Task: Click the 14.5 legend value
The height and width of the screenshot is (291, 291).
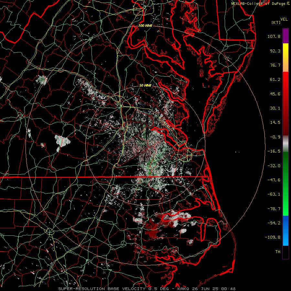Action: tap(275, 123)
